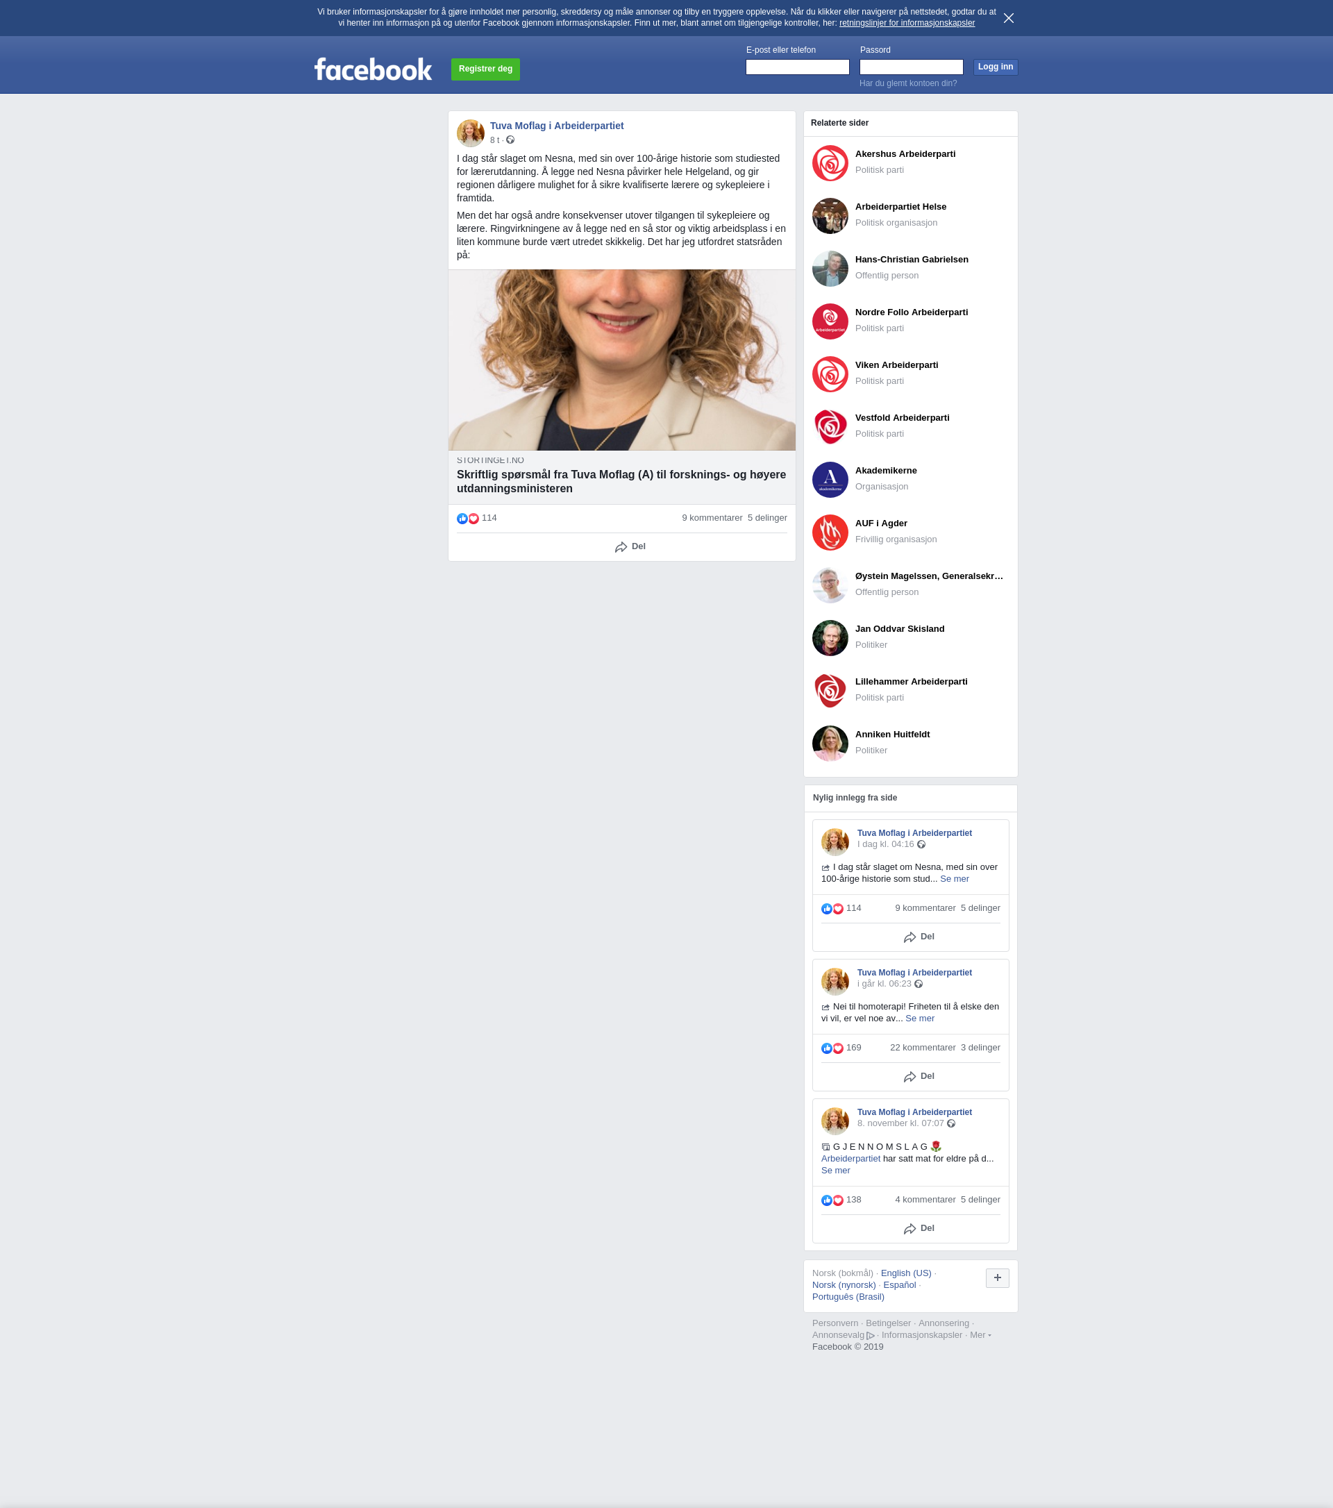Screen dimensions: 1333x1508
Task: Open the Stortinget article headline link
Action: click(621, 482)
